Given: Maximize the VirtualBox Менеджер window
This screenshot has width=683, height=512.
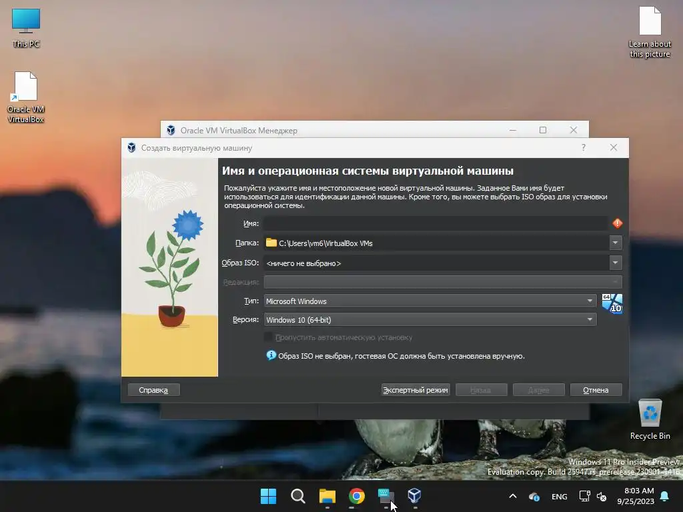Looking at the screenshot, I should pyautogui.click(x=543, y=130).
